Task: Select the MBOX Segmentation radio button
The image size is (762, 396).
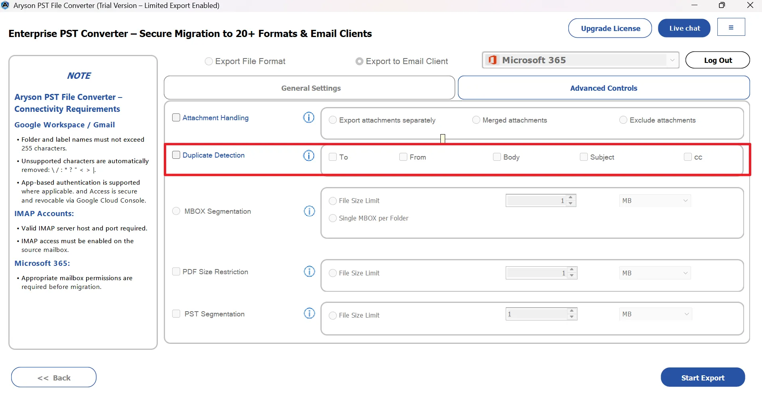Action: 176,211
